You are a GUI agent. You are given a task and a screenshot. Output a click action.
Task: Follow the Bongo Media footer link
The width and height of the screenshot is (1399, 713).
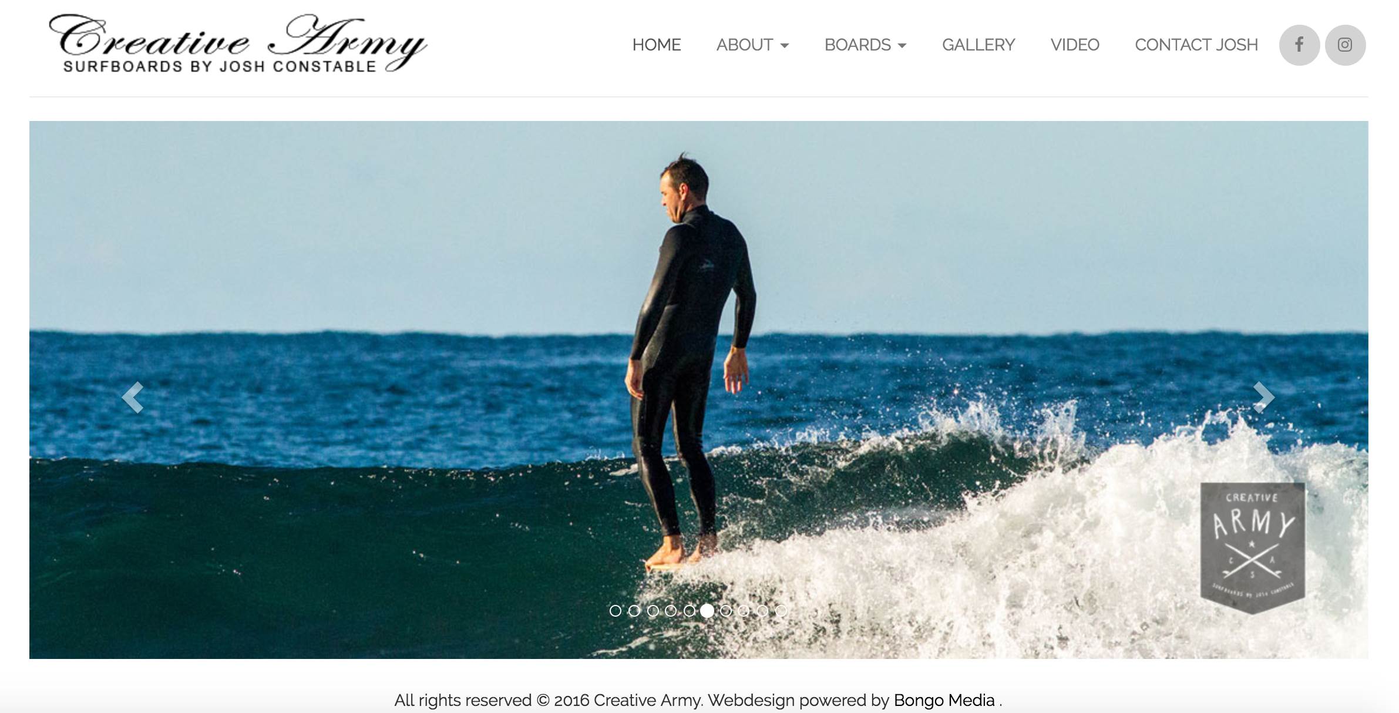coord(944,700)
